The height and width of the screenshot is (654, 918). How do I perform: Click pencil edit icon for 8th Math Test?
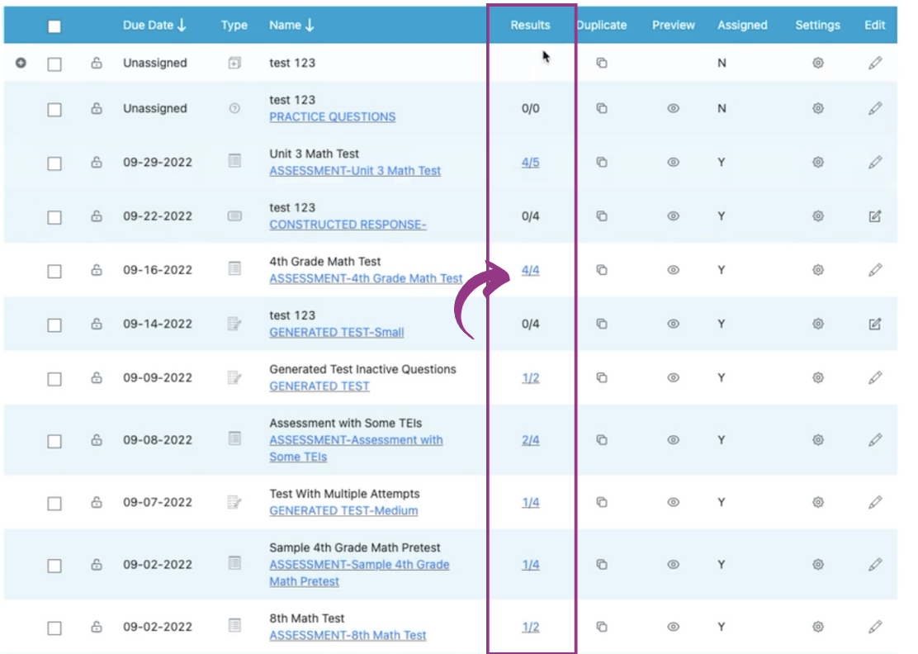875,627
